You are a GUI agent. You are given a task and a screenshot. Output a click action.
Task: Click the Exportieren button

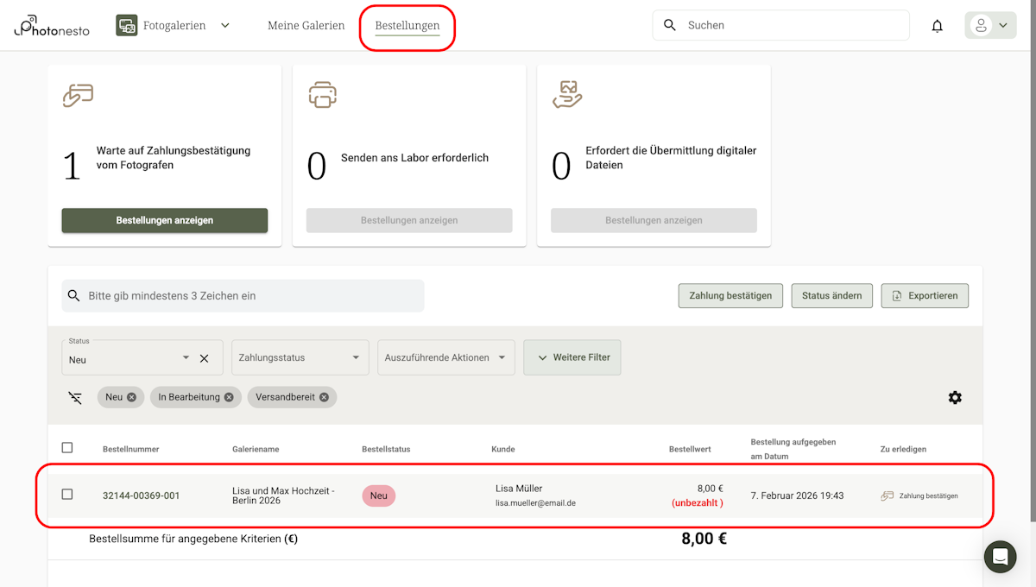click(925, 296)
